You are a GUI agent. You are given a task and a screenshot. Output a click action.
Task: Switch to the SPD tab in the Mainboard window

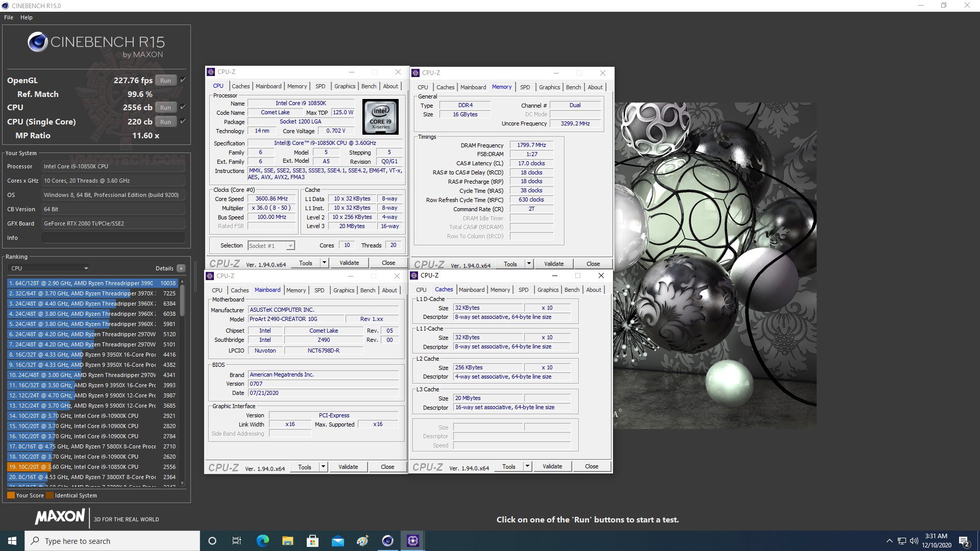(319, 290)
